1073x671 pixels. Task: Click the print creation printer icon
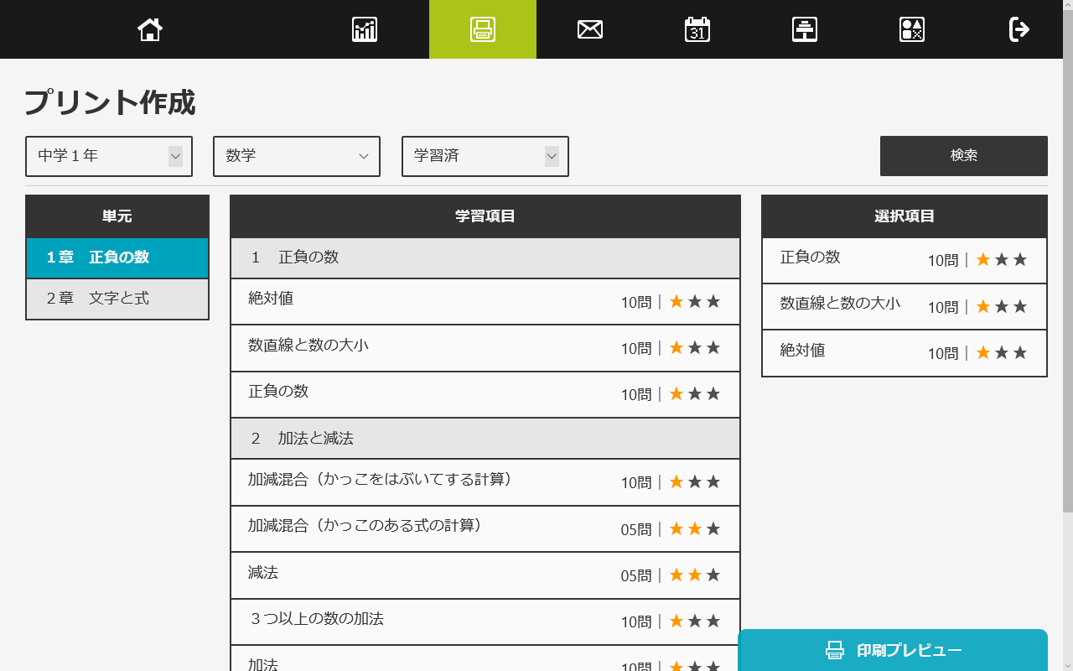pos(483,29)
